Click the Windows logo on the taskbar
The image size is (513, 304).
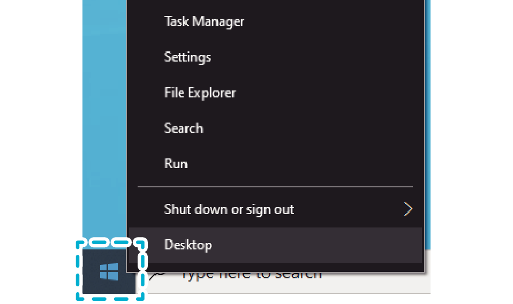pos(109,271)
